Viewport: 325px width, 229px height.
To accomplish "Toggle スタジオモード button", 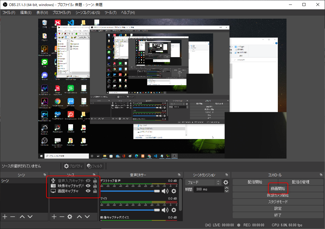I will click(278, 202).
